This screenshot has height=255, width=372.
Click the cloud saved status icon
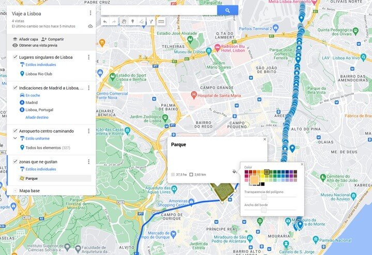tap(90, 26)
